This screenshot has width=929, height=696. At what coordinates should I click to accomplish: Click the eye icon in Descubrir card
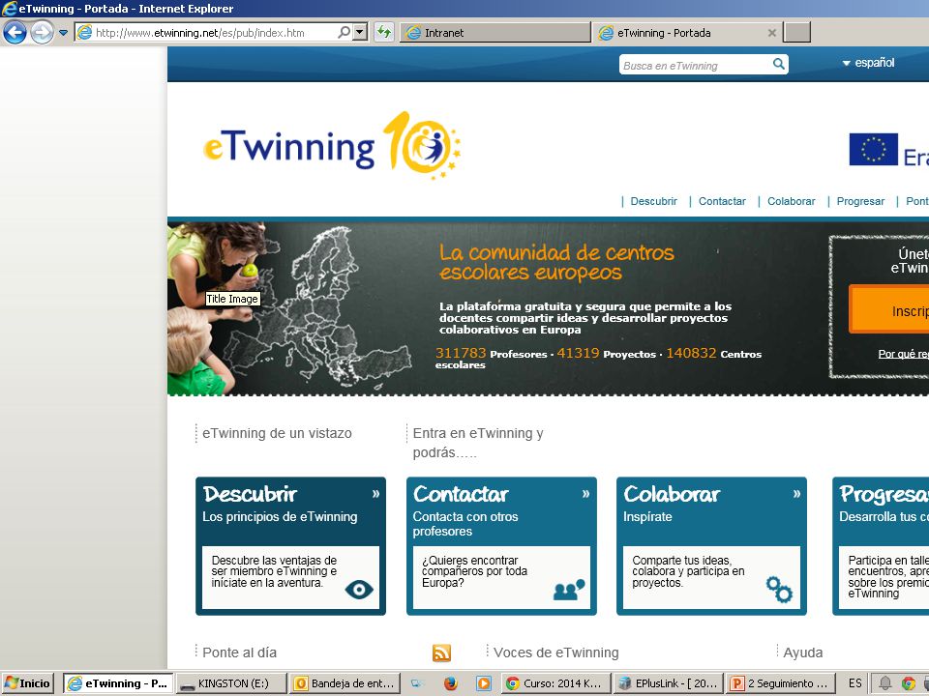pos(359,589)
